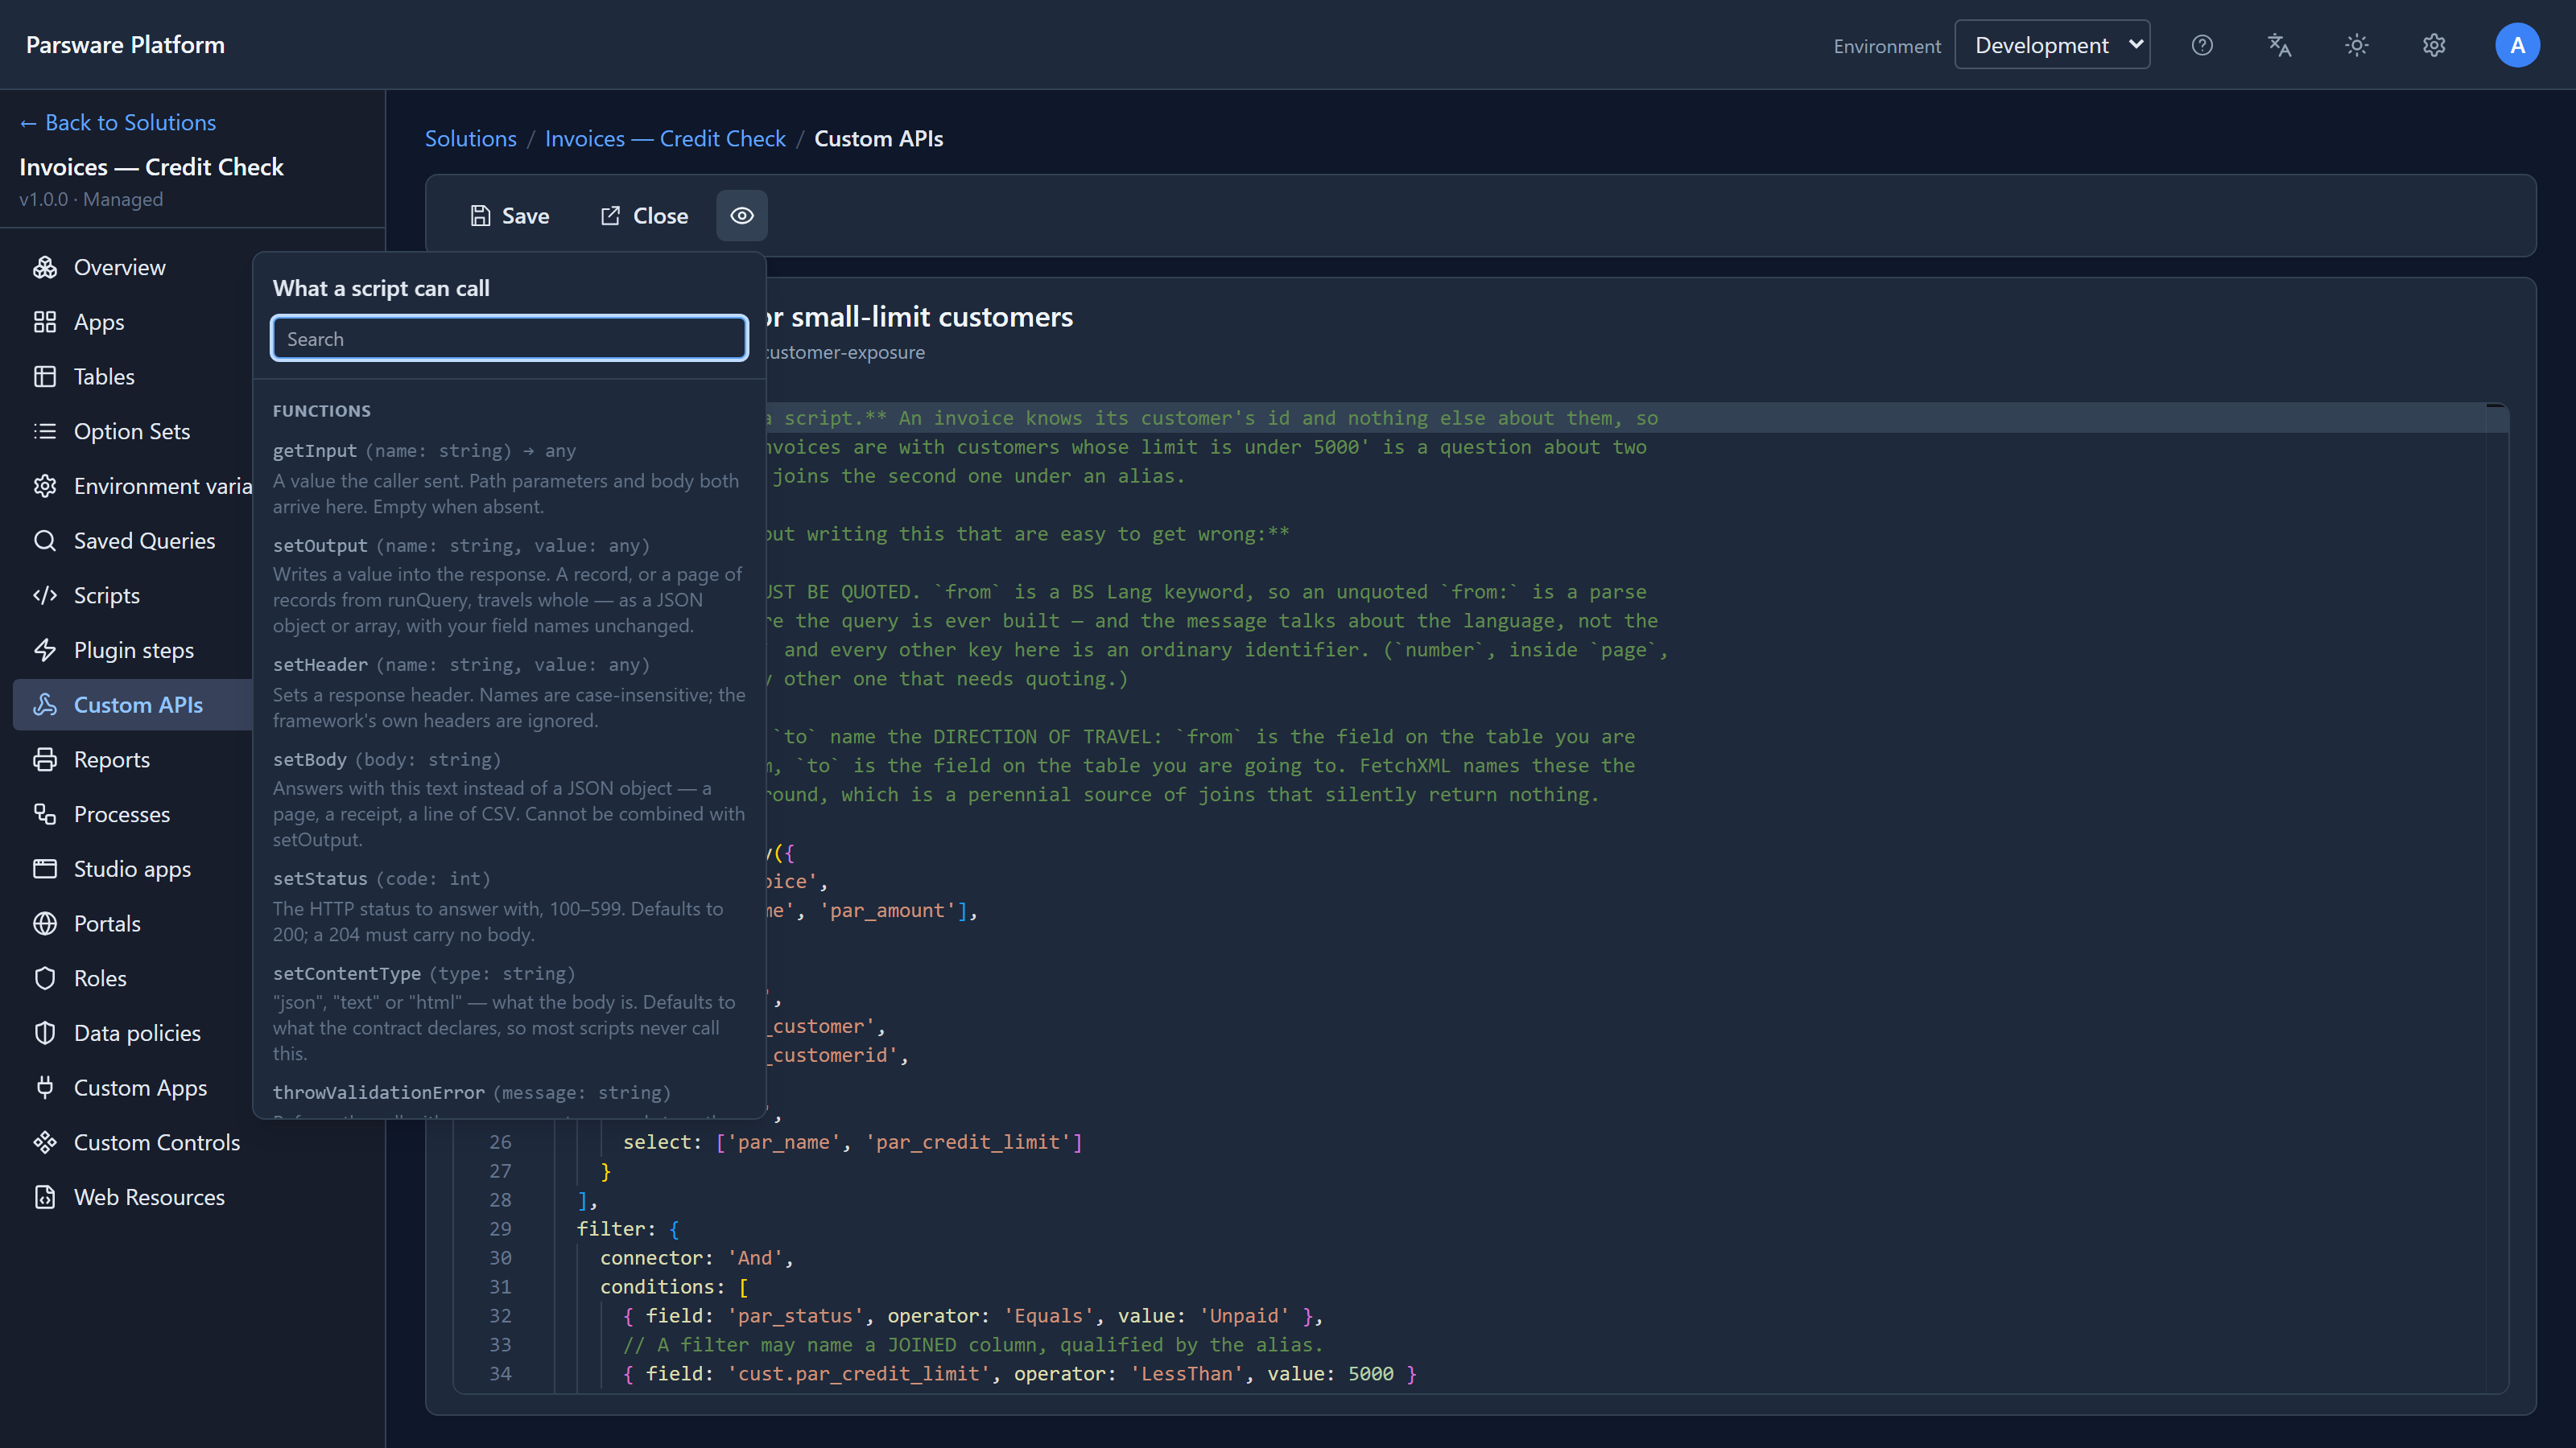Toggle light/dark theme sun icon
The height and width of the screenshot is (1448, 2576).
click(2357, 45)
